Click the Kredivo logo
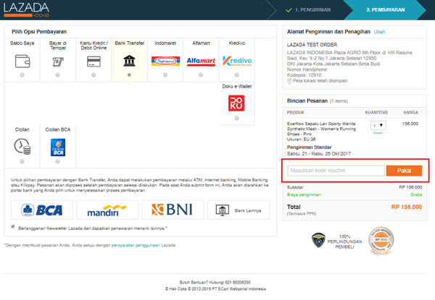Viewport: 435px width, 300px height. pos(237,61)
